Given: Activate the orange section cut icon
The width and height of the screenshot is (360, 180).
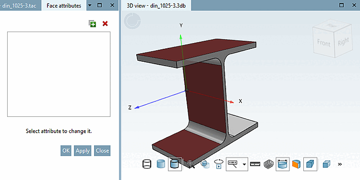Looking at the screenshot, I should (297, 164).
